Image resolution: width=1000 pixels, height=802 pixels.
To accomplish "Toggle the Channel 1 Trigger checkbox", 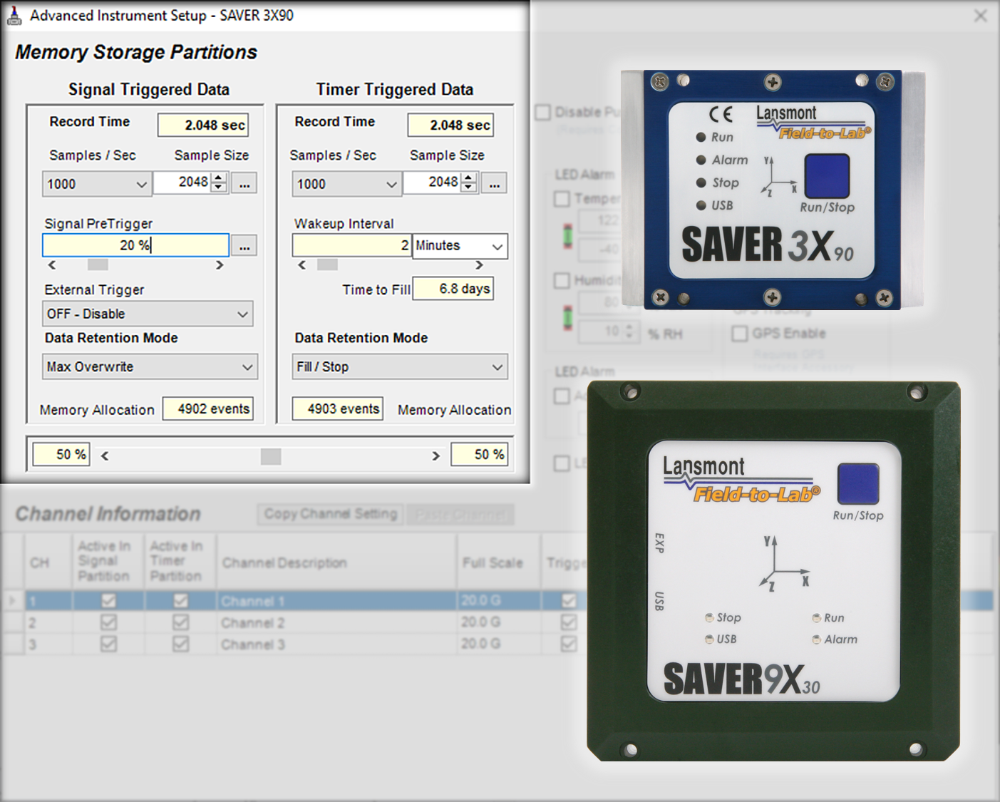I will pyautogui.click(x=568, y=601).
